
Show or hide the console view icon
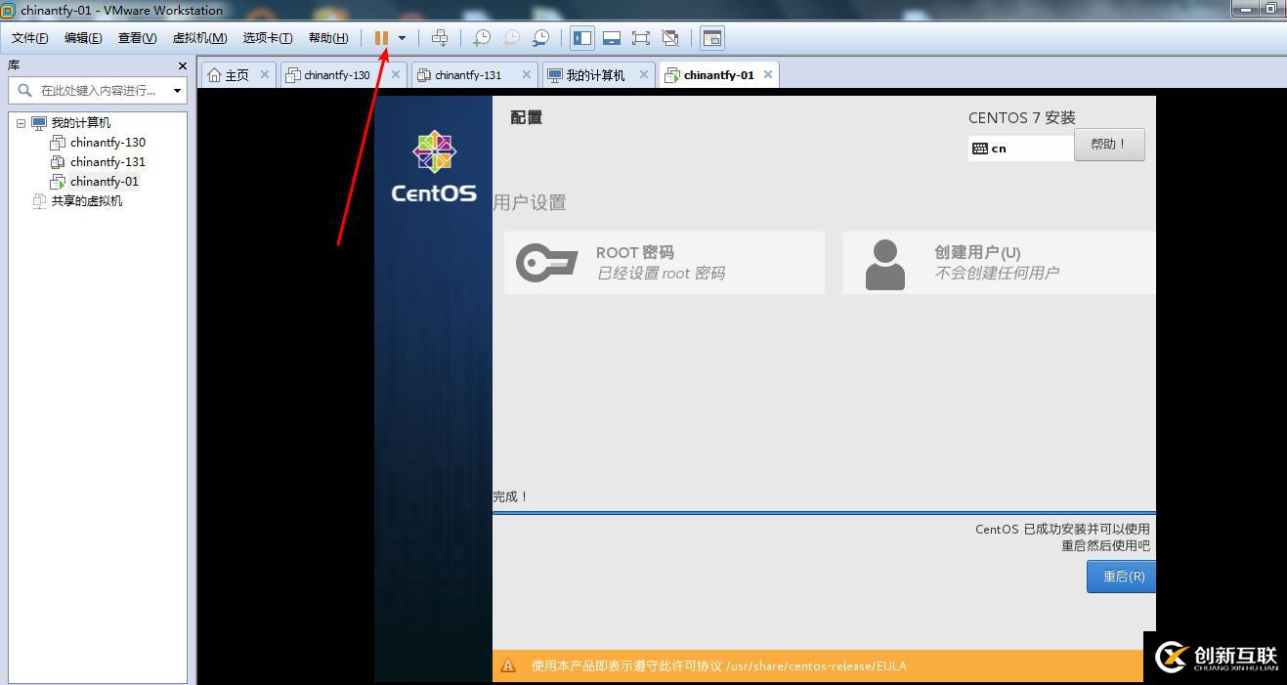point(612,38)
